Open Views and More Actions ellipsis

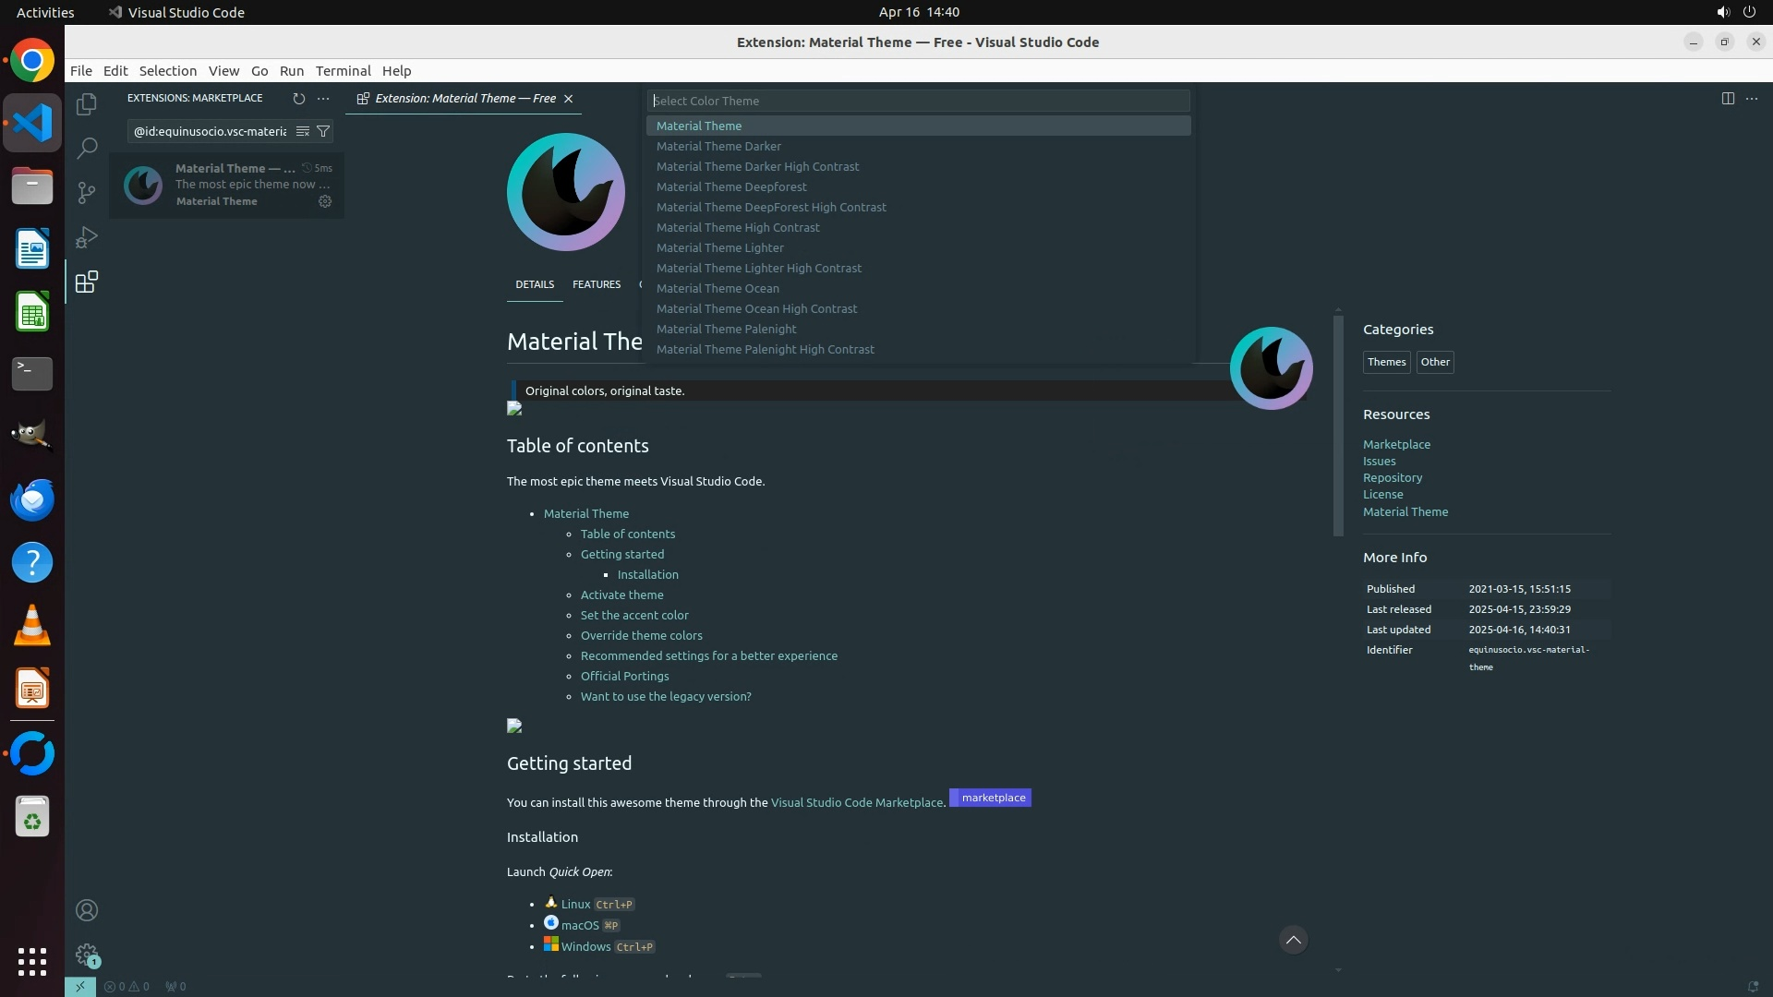point(323,98)
